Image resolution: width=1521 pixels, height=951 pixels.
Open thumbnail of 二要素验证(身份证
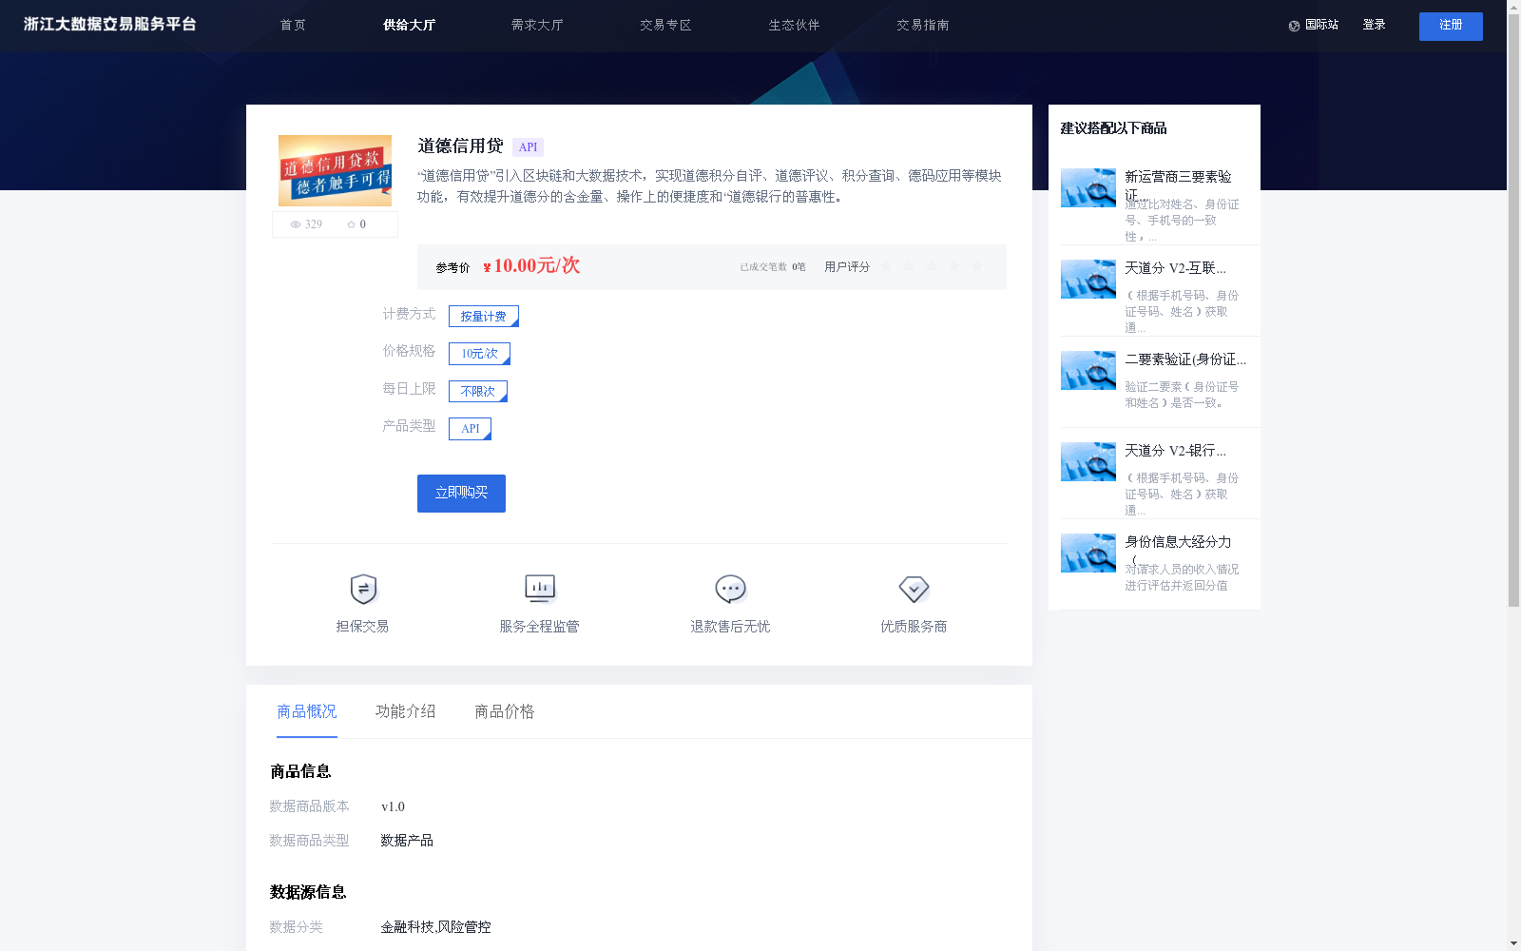pyautogui.click(x=1088, y=371)
